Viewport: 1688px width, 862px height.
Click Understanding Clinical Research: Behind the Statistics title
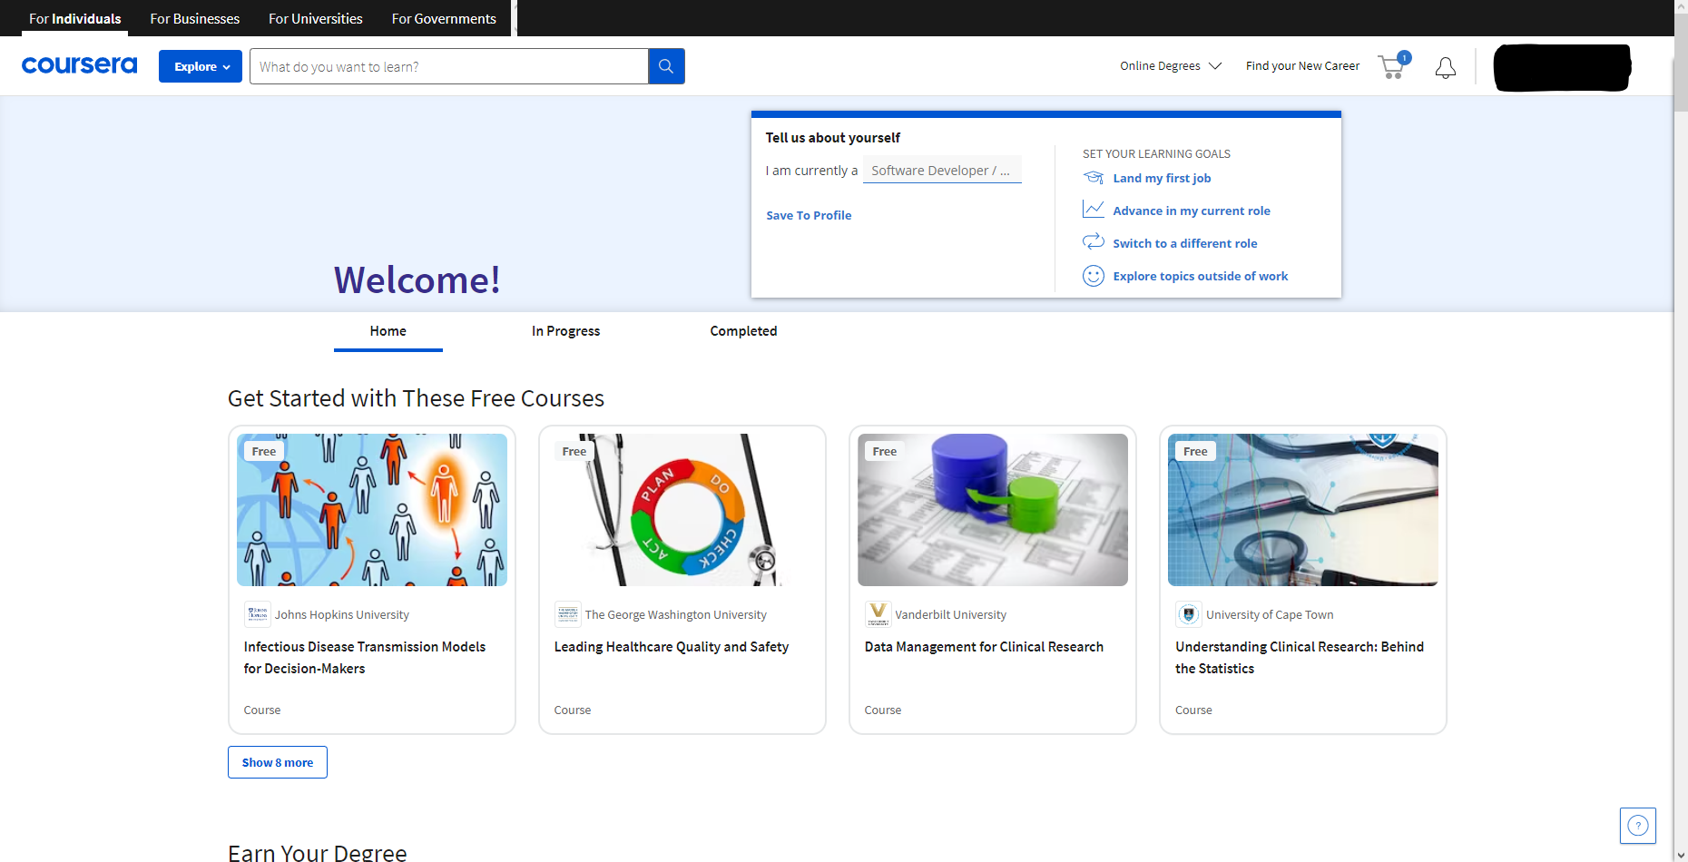(1300, 657)
